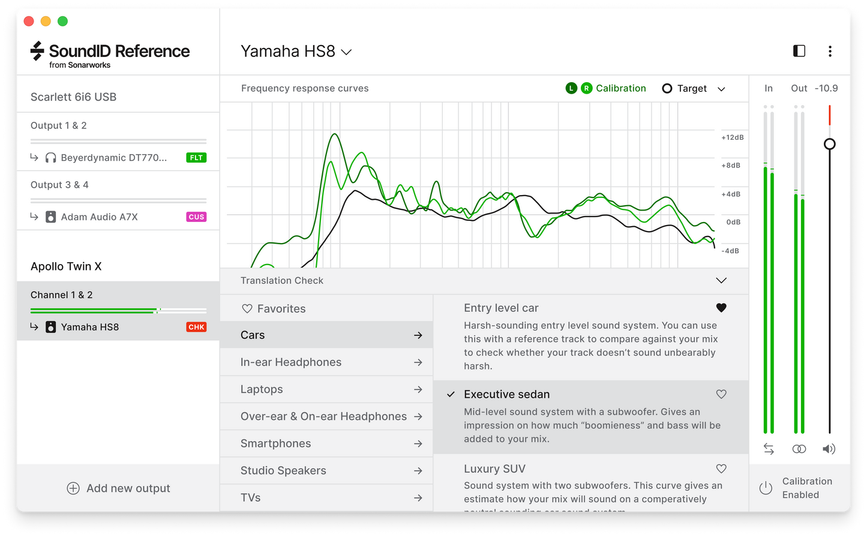Click the checkmark on Executive sedan
Screen dimensions: 867x537
click(451, 394)
